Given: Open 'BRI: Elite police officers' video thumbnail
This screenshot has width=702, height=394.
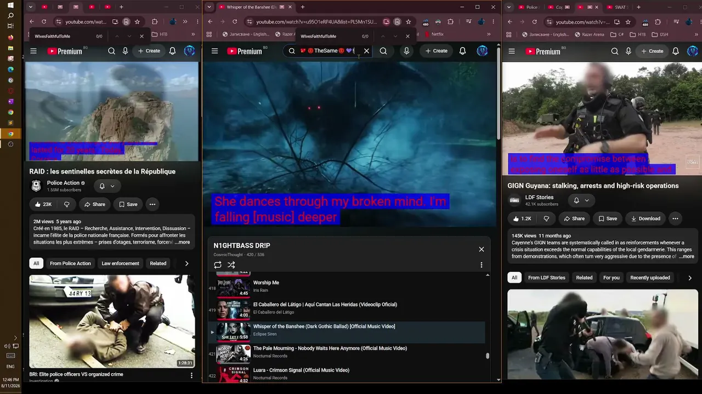Looking at the screenshot, I should (112, 321).
